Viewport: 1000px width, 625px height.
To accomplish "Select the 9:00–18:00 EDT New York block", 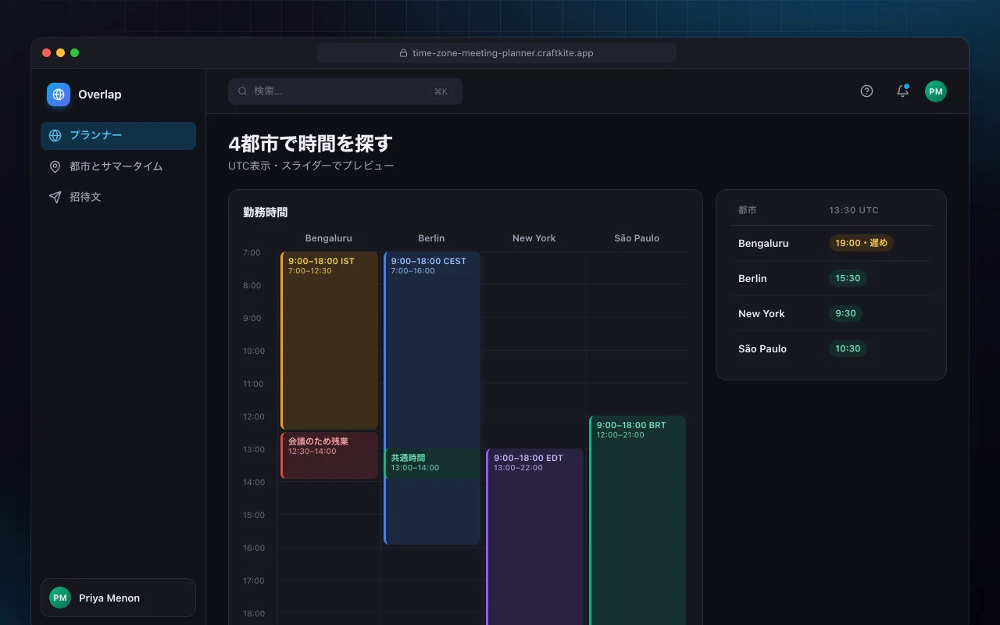I will (x=535, y=537).
